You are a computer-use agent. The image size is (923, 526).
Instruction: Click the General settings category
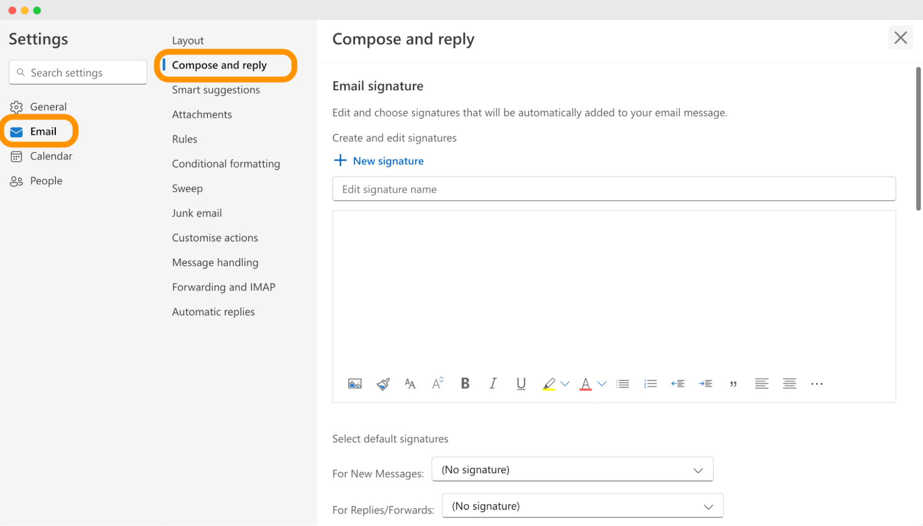(x=48, y=106)
